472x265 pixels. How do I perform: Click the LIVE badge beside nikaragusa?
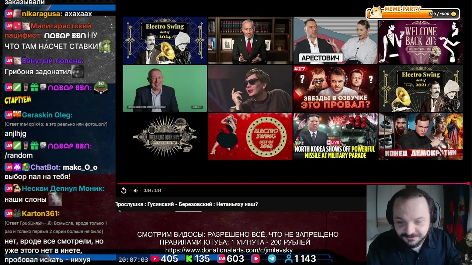9,14
